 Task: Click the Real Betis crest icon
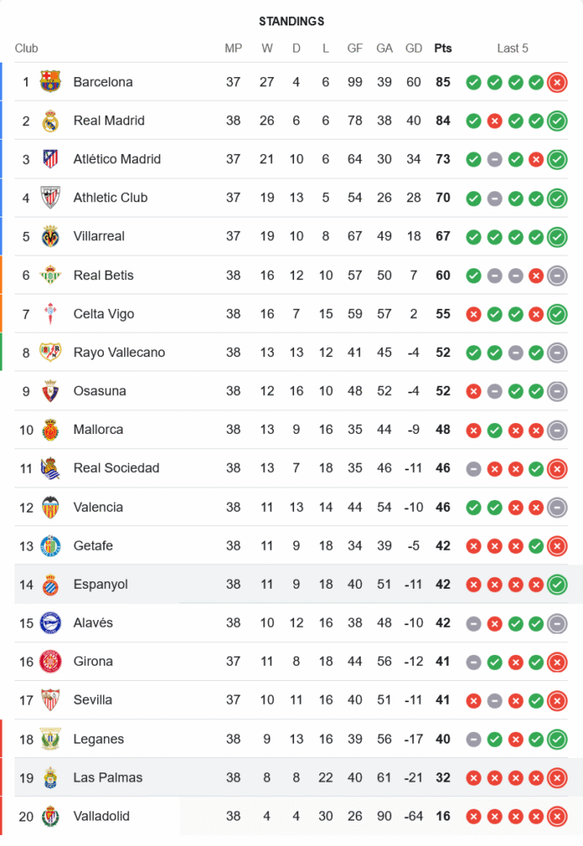(51, 275)
